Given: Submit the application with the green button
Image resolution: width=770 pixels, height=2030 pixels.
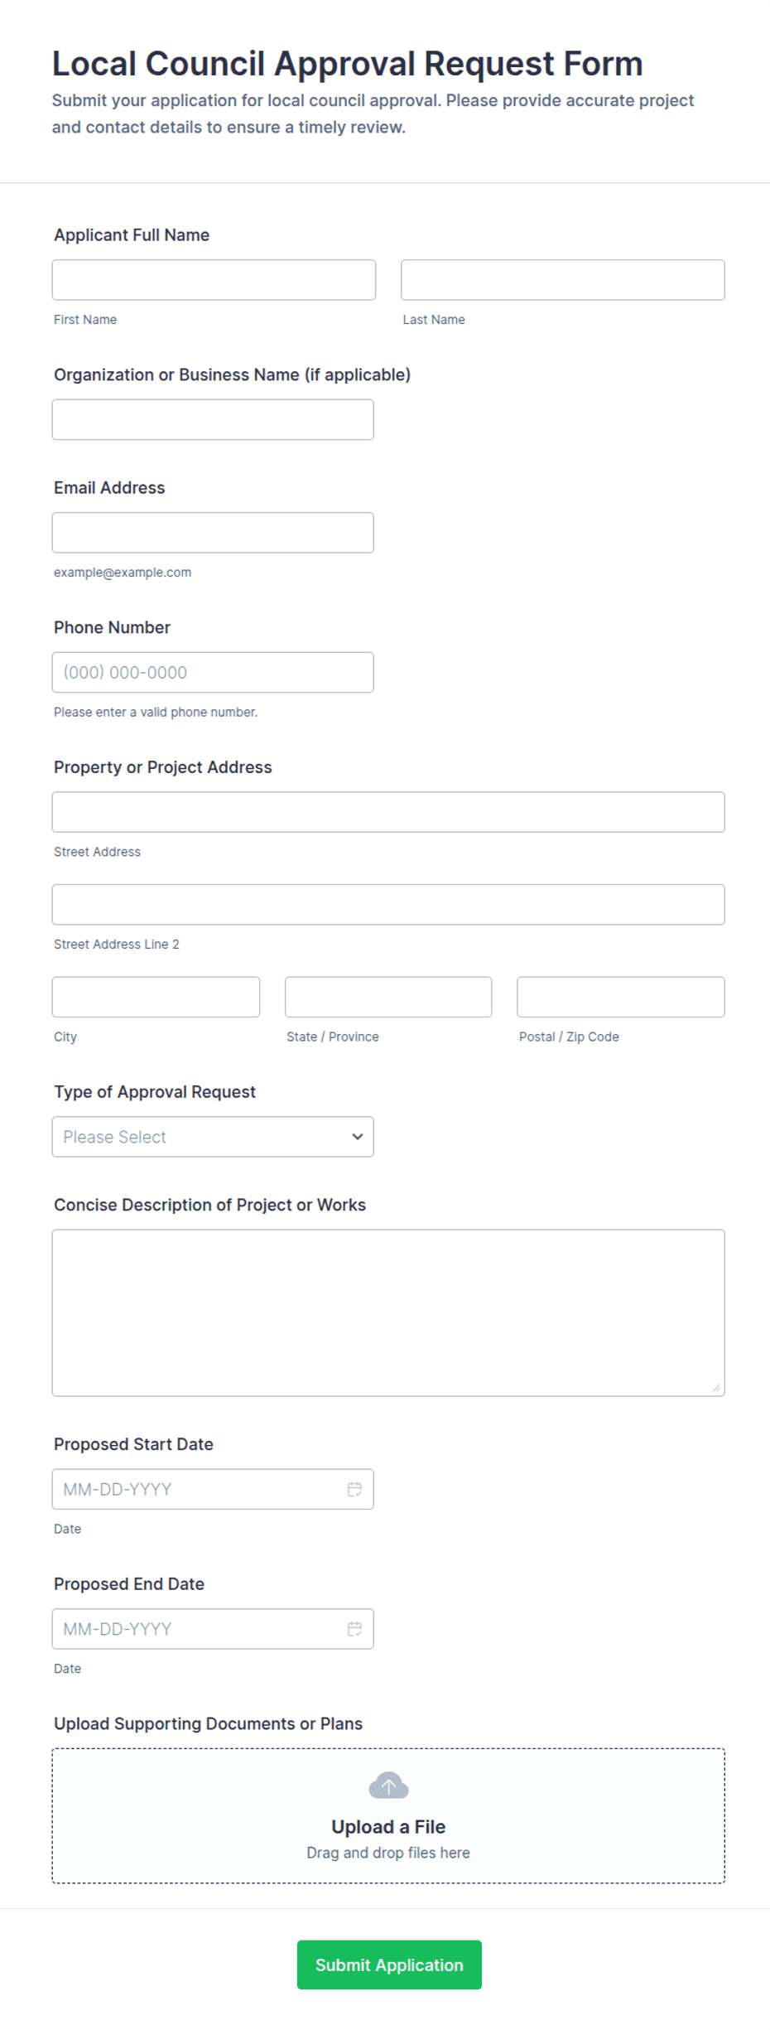Looking at the screenshot, I should click(389, 1965).
